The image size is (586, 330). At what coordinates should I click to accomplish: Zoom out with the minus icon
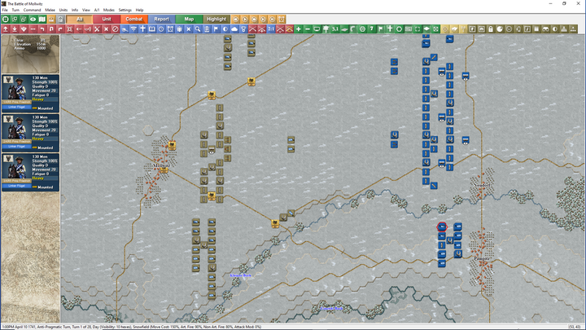coord(308,29)
